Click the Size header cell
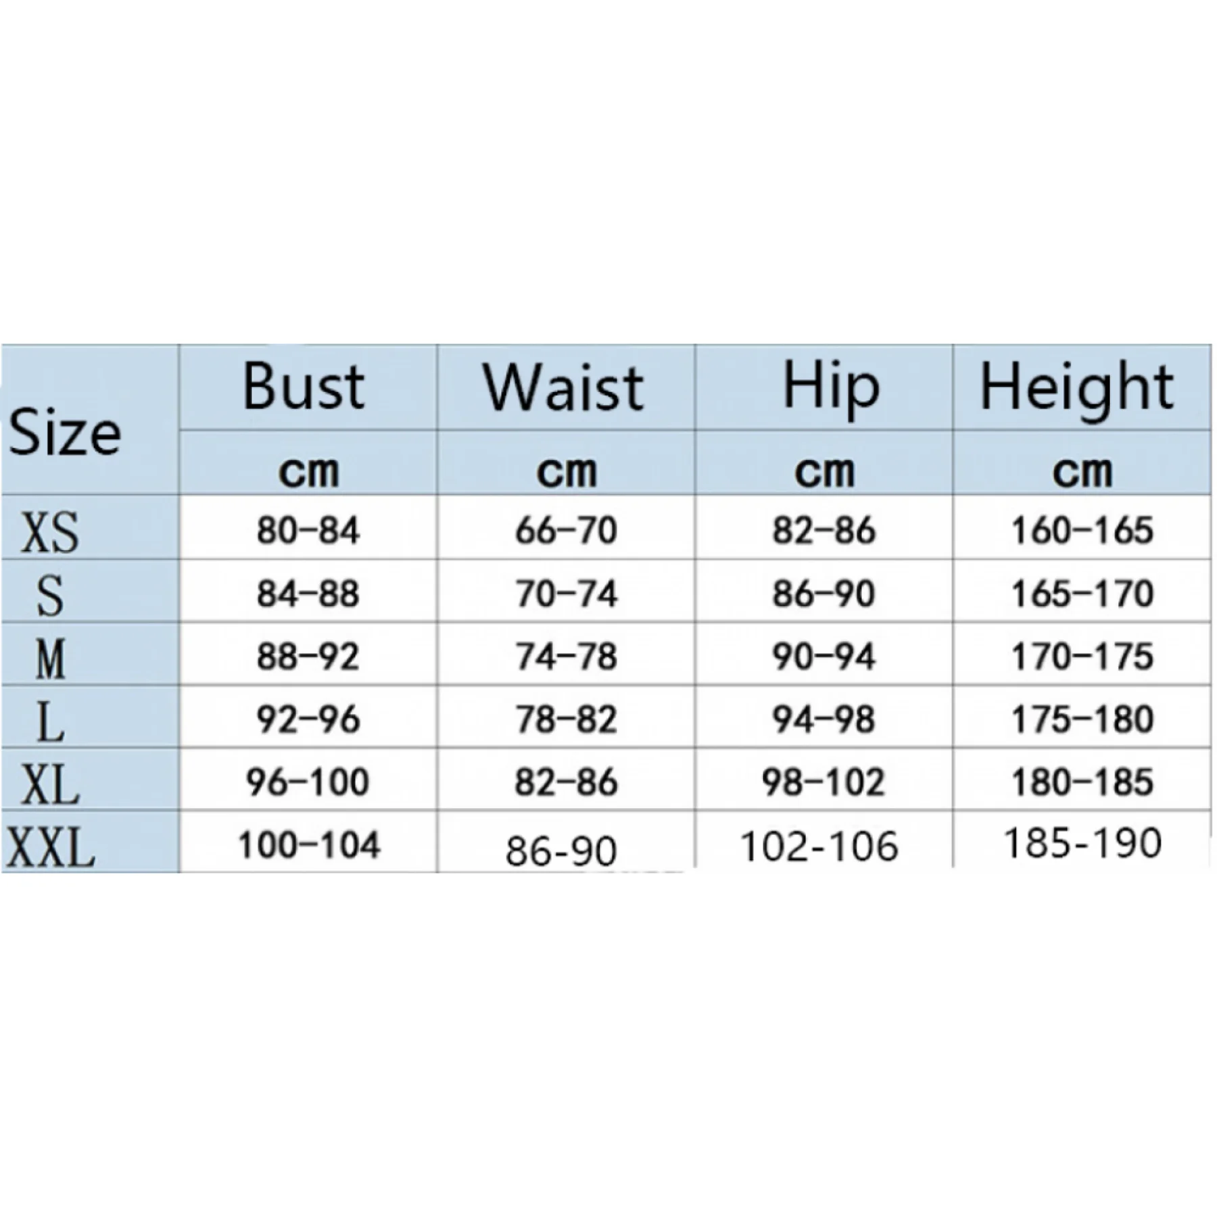The image size is (1217, 1217). pos(90,419)
